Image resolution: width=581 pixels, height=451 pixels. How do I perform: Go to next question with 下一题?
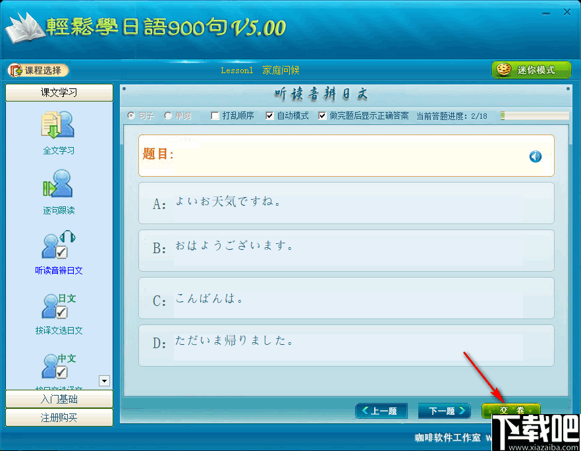coord(444,410)
